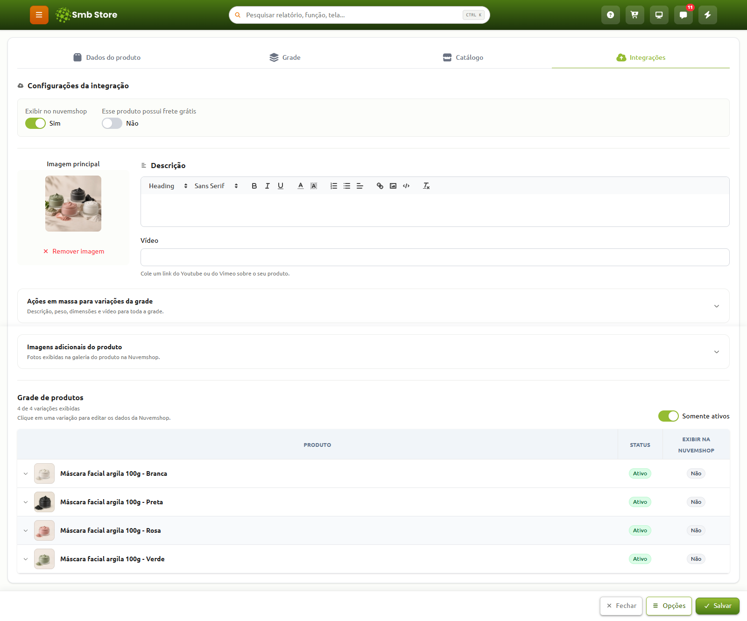747x621 pixels.
Task: Switch to the Grade tab
Action: click(285, 57)
